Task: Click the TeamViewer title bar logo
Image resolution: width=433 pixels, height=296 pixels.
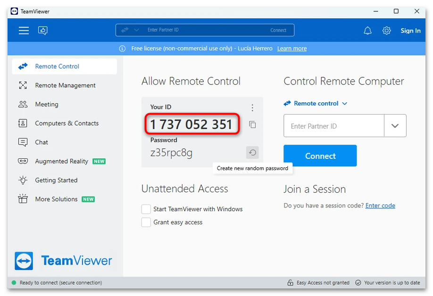Action: (x=14, y=11)
